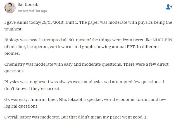Viewport: 176px width, 121px height.
Task: Click the capitalized word NUCLEIN
Action: [x=162, y=40]
